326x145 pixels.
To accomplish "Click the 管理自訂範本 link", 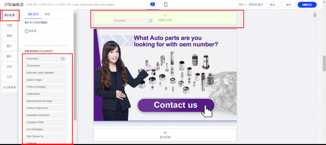I will tap(256, 5).
